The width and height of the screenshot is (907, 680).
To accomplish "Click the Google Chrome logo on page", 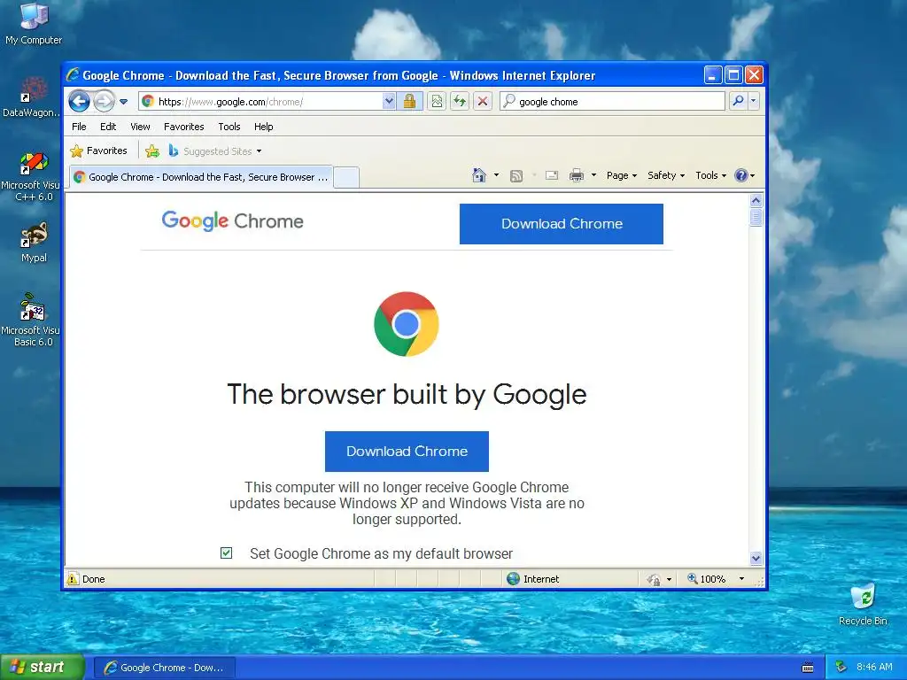I will pyautogui.click(x=233, y=220).
